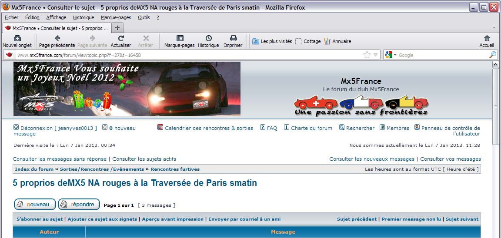The width and height of the screenshot is (501, 238).
Task: Open Sorties/Rencontres /Evénements breadcrumb
Action: (x=102, y=169)
